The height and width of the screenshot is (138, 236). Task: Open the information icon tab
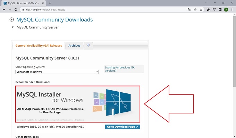tap(88, 45)
